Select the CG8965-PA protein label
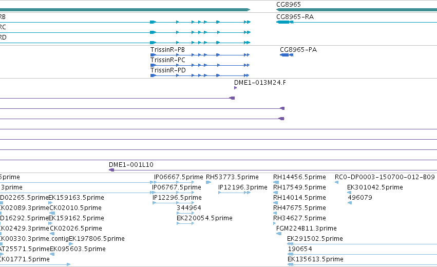437x267 pixels. pyautogui.click(x=298, y=50)
